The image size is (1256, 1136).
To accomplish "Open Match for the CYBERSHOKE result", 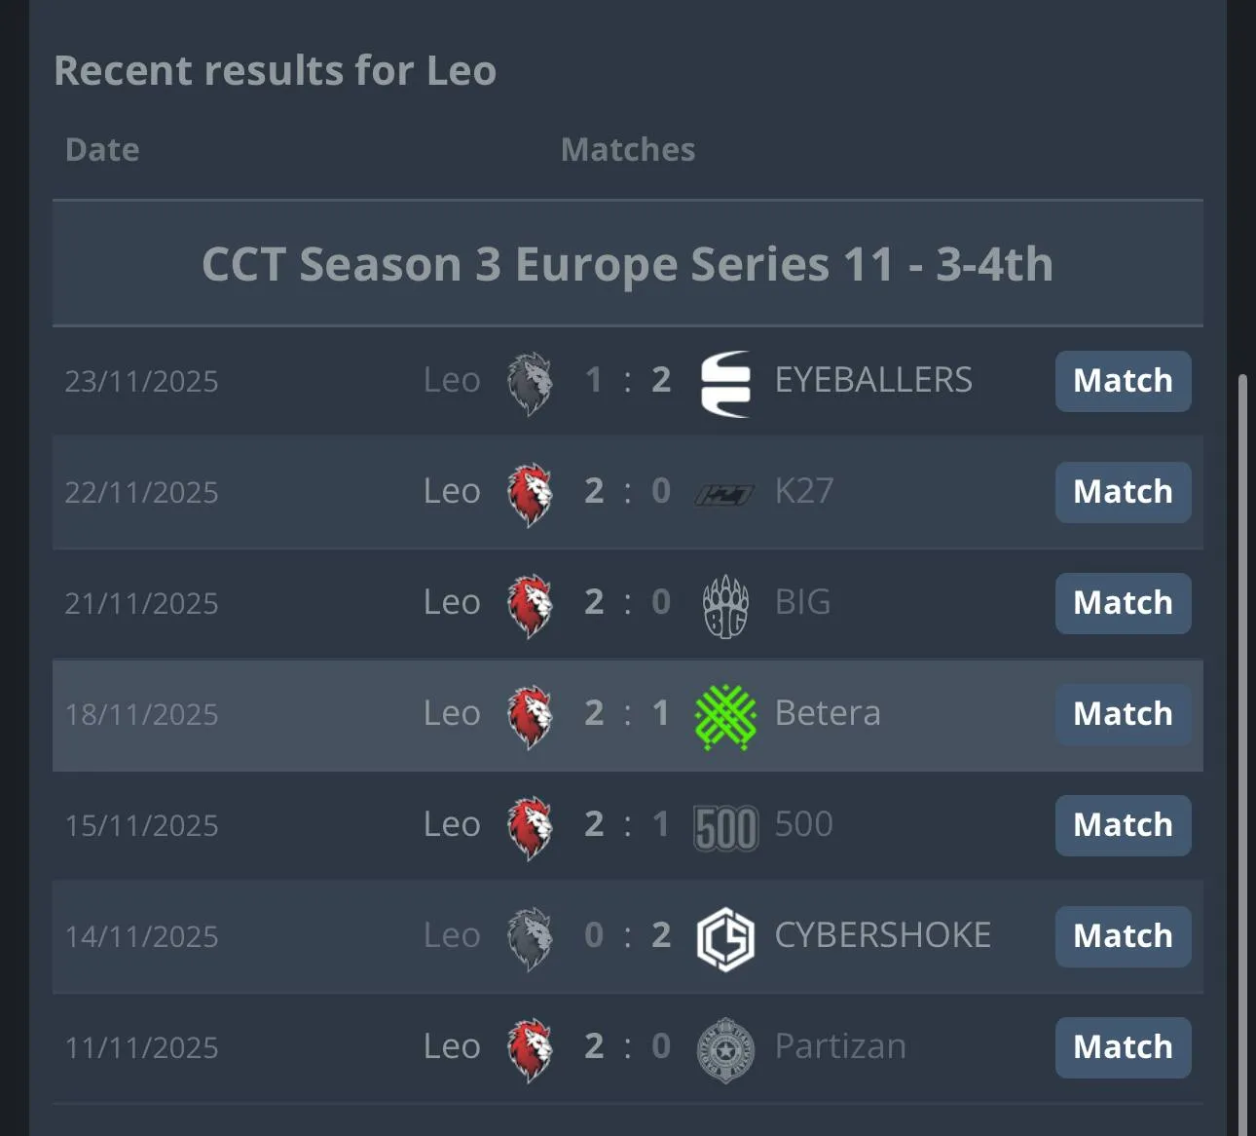I will (1123, 936).
